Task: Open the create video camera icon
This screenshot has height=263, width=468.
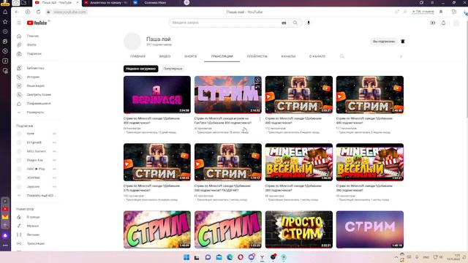Action: point(432,23)
